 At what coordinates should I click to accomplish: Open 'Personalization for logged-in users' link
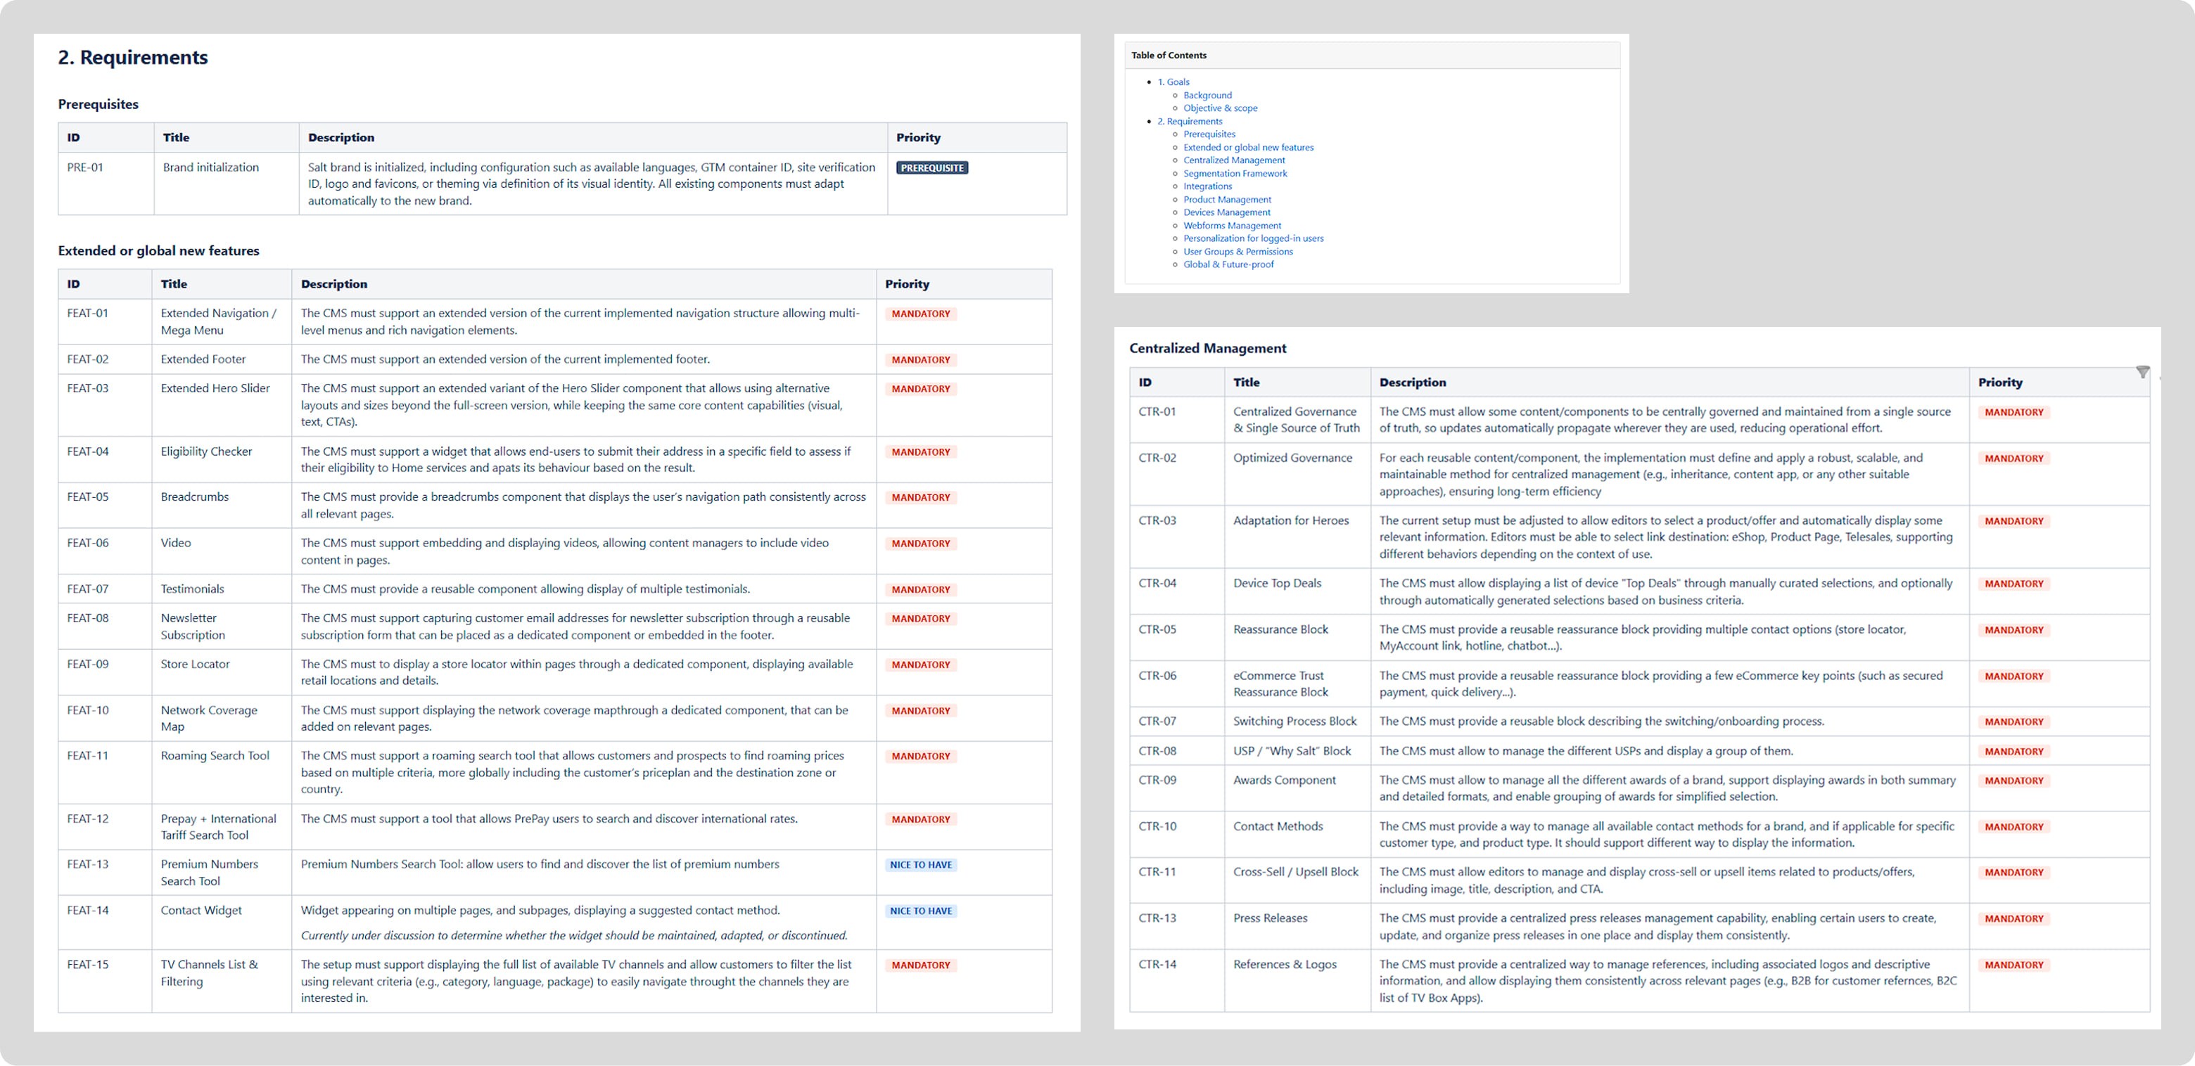[x=1252, y=238]
